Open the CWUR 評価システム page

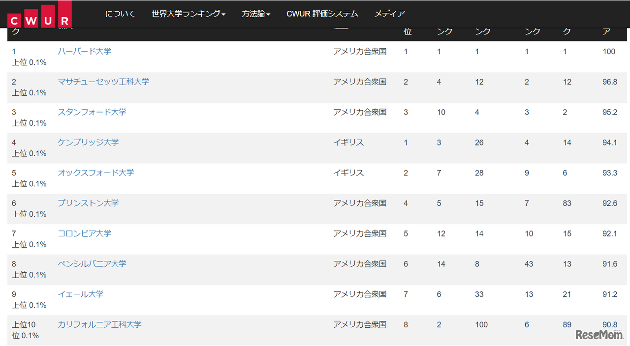tap(322, 14)
